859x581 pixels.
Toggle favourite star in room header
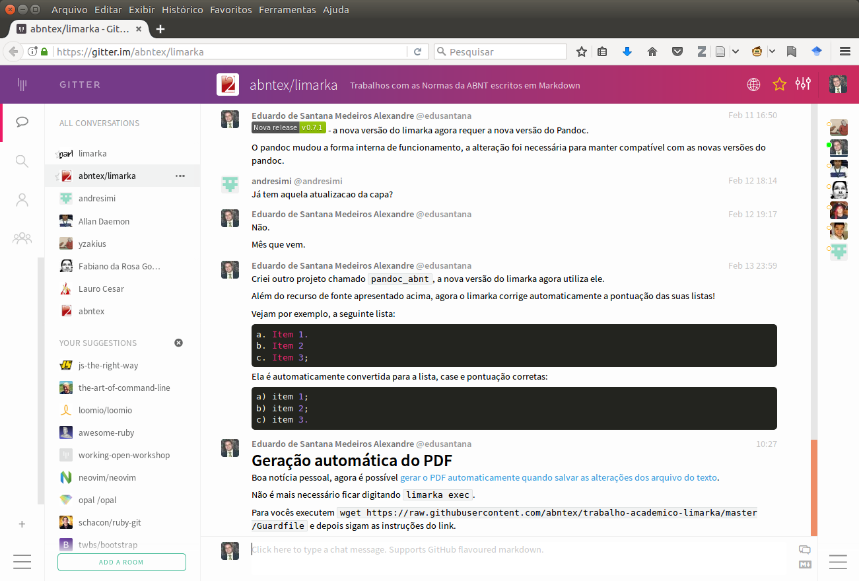pos(779,84)
